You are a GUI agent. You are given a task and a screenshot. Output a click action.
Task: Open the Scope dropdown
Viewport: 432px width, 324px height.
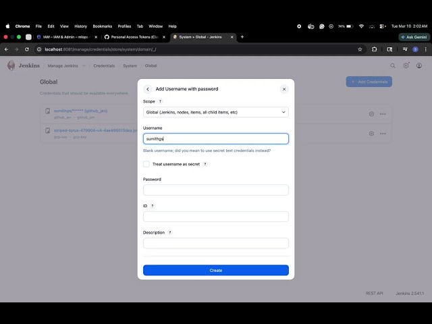pyautogui.click(x=216, y=112)
